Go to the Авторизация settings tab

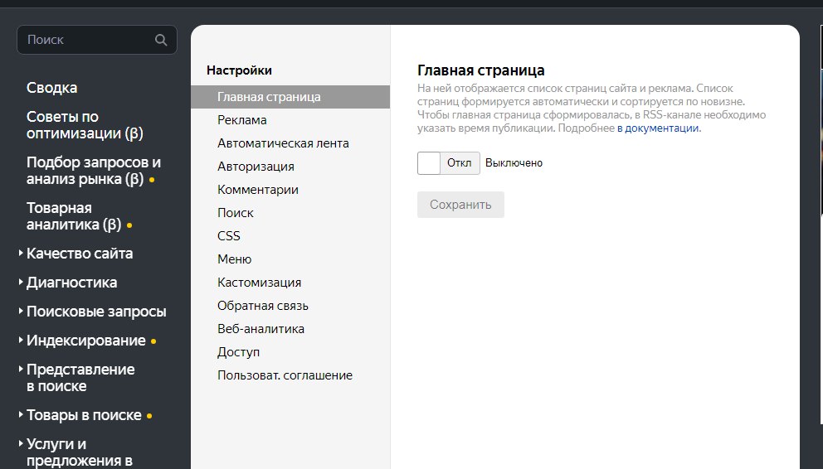tap(290, 167)
